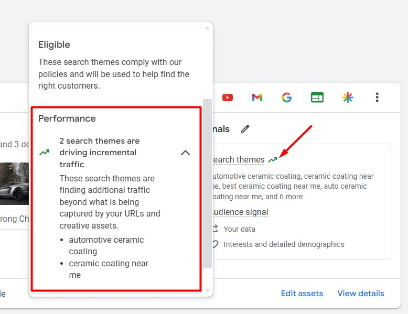Click the Search themes label

(239, 159)
